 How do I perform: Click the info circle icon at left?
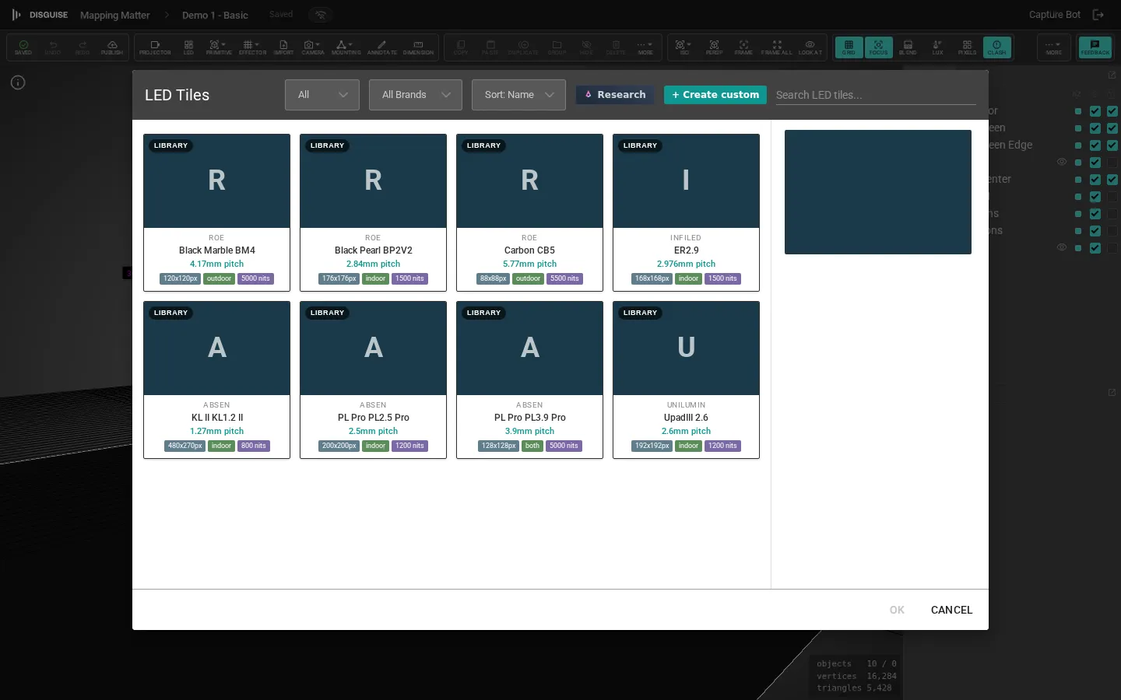18,82
